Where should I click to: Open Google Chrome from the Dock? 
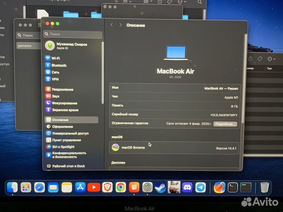tap(121, 187)
